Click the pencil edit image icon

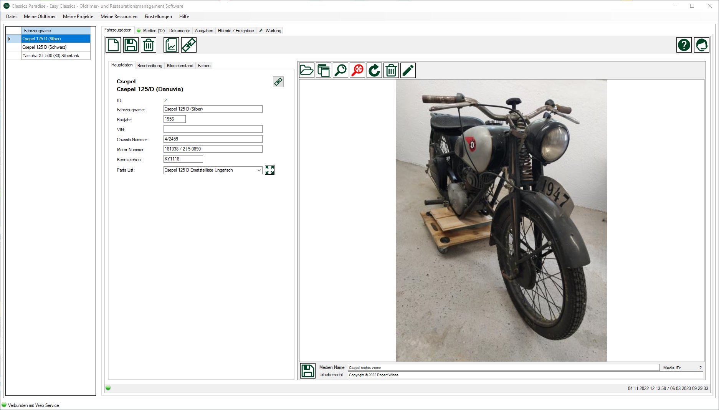click(x=408, y=71)
